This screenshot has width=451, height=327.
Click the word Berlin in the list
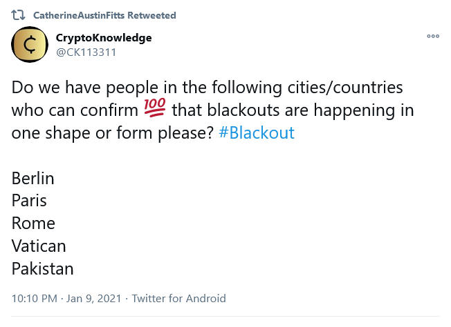click(33, 179)
